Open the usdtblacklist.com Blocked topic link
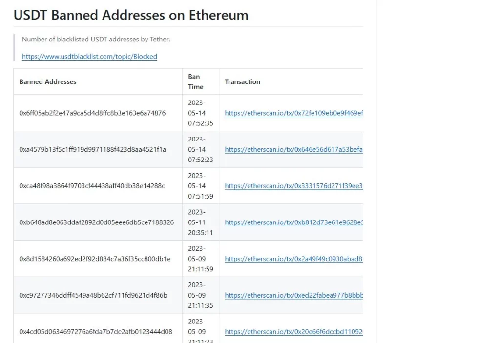Viewport: 500px width, 343px height. pyautogui.click(x=89, y=57)
